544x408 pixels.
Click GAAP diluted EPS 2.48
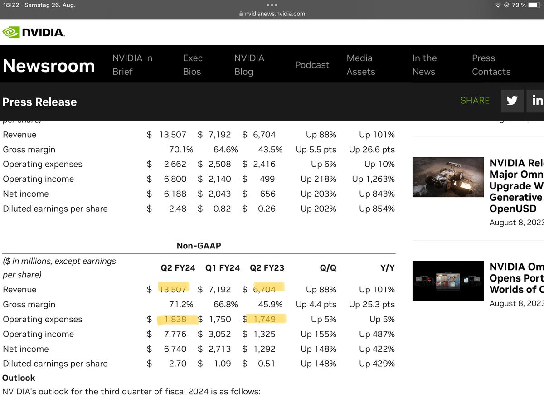178,209
